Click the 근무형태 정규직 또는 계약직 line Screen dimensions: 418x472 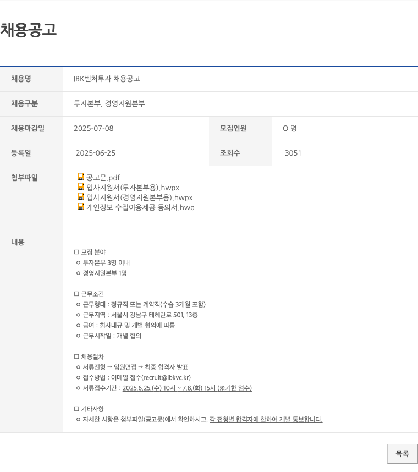pos(141,304)
